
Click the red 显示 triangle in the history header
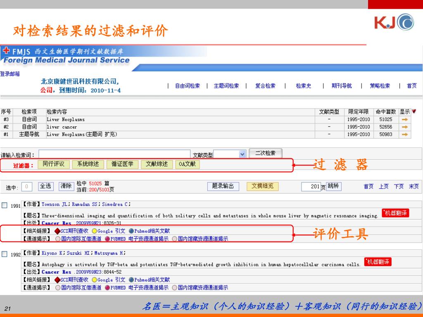(x=414, y=111)
